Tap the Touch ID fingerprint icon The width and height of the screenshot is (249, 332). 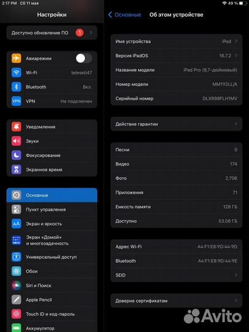[17, 314]
